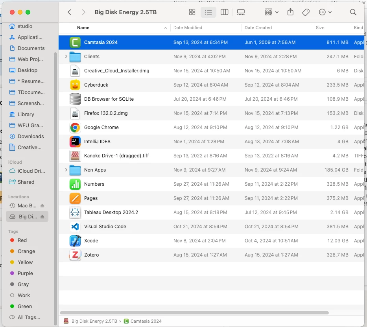Click the sidebar vertical scrollbar
367x327 pixels.
55,188
